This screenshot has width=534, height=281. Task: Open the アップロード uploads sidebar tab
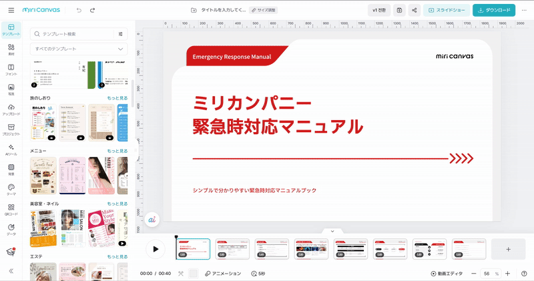click(11, 110)
